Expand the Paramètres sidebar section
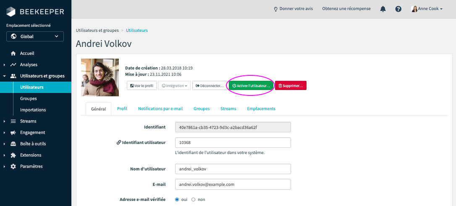The height and width of the screenshot is (206, 456). coord(31,167)
